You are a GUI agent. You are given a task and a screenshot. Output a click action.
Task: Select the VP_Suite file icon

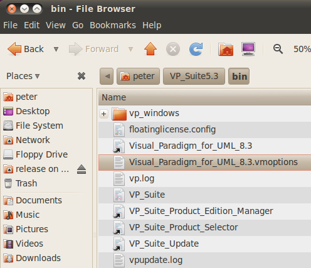(119, 195)
